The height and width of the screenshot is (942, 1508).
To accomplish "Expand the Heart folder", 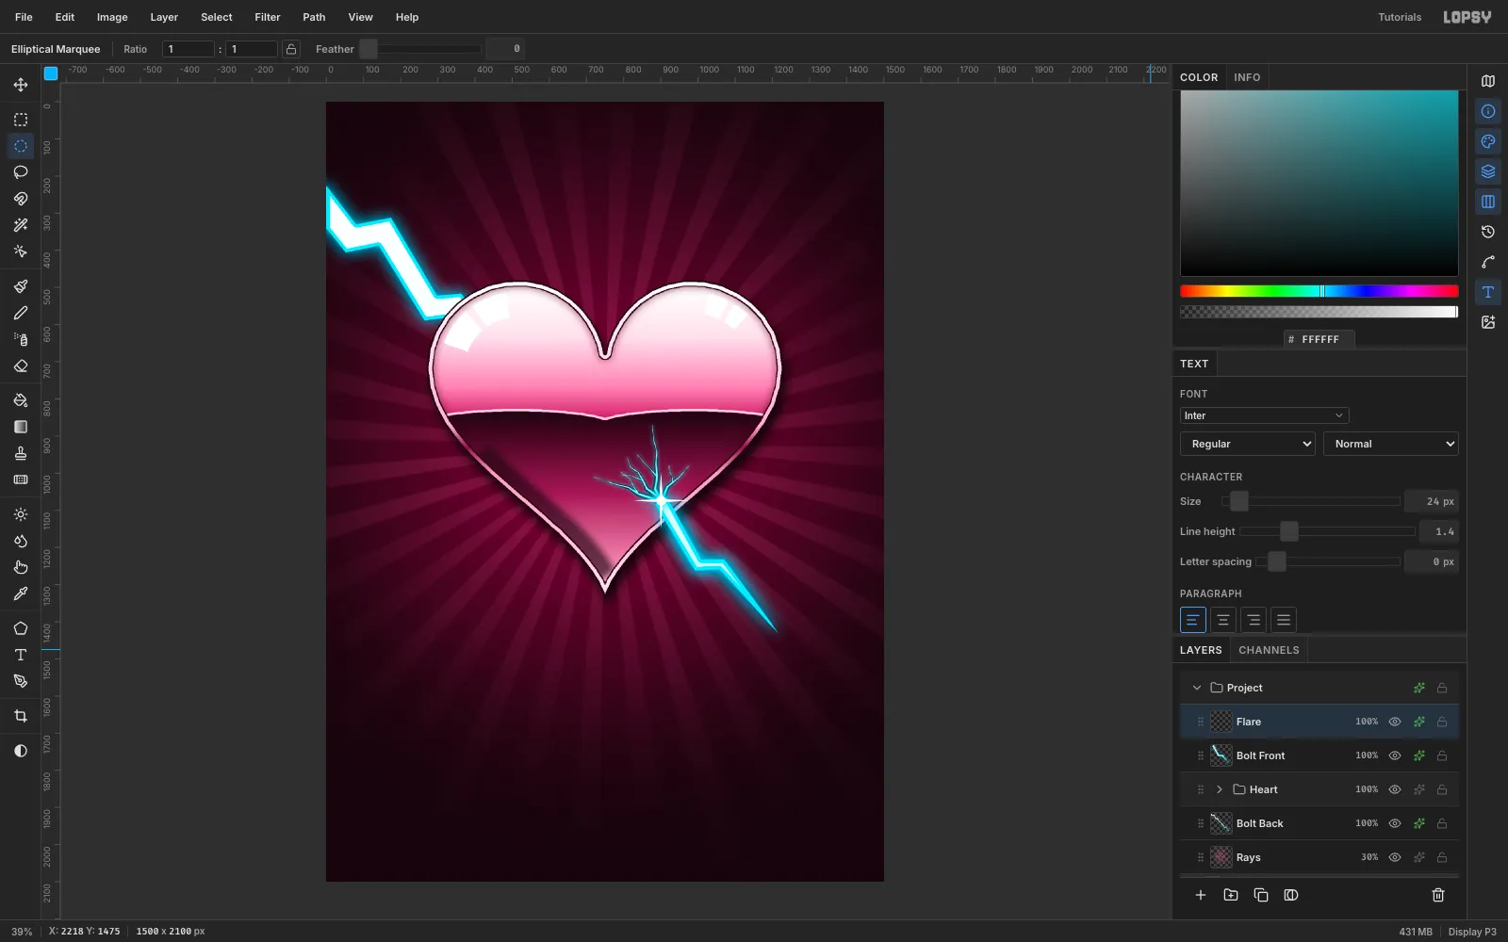I will 1220,789.
